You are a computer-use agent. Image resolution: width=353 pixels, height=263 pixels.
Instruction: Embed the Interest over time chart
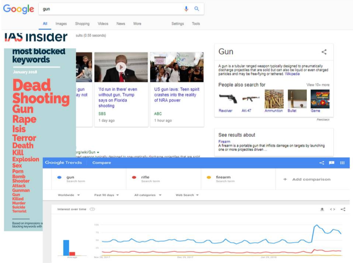pyautogui.click(x=332, y=209)
